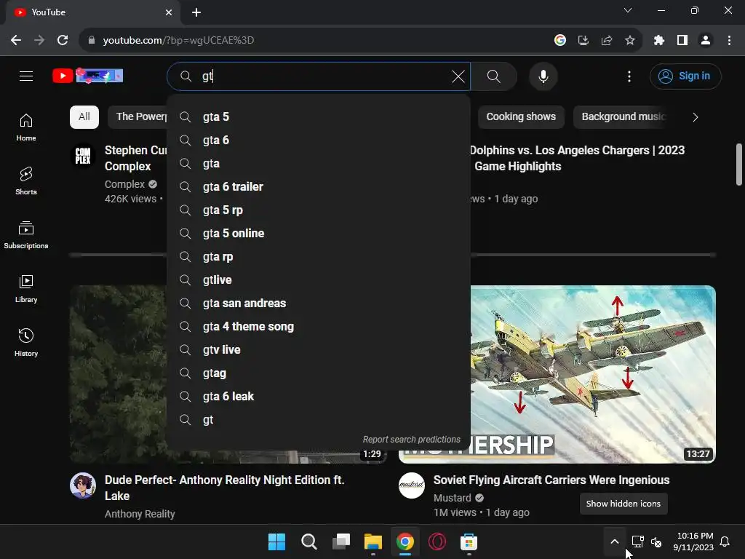The height and width of the screenshot is (559, 745).
Task: Bookmark this page with the star icon
Action: (x=630, y=41)
